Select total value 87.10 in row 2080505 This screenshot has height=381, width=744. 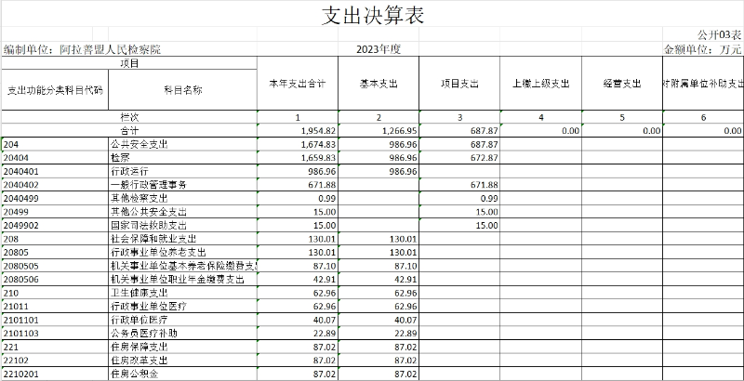coord(298,266)
